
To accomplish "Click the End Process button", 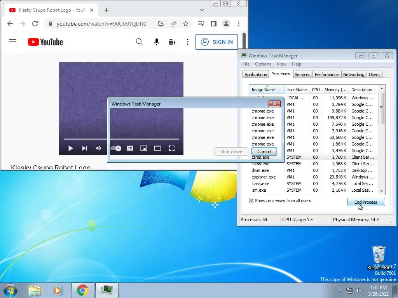I will tap(366, 202).
